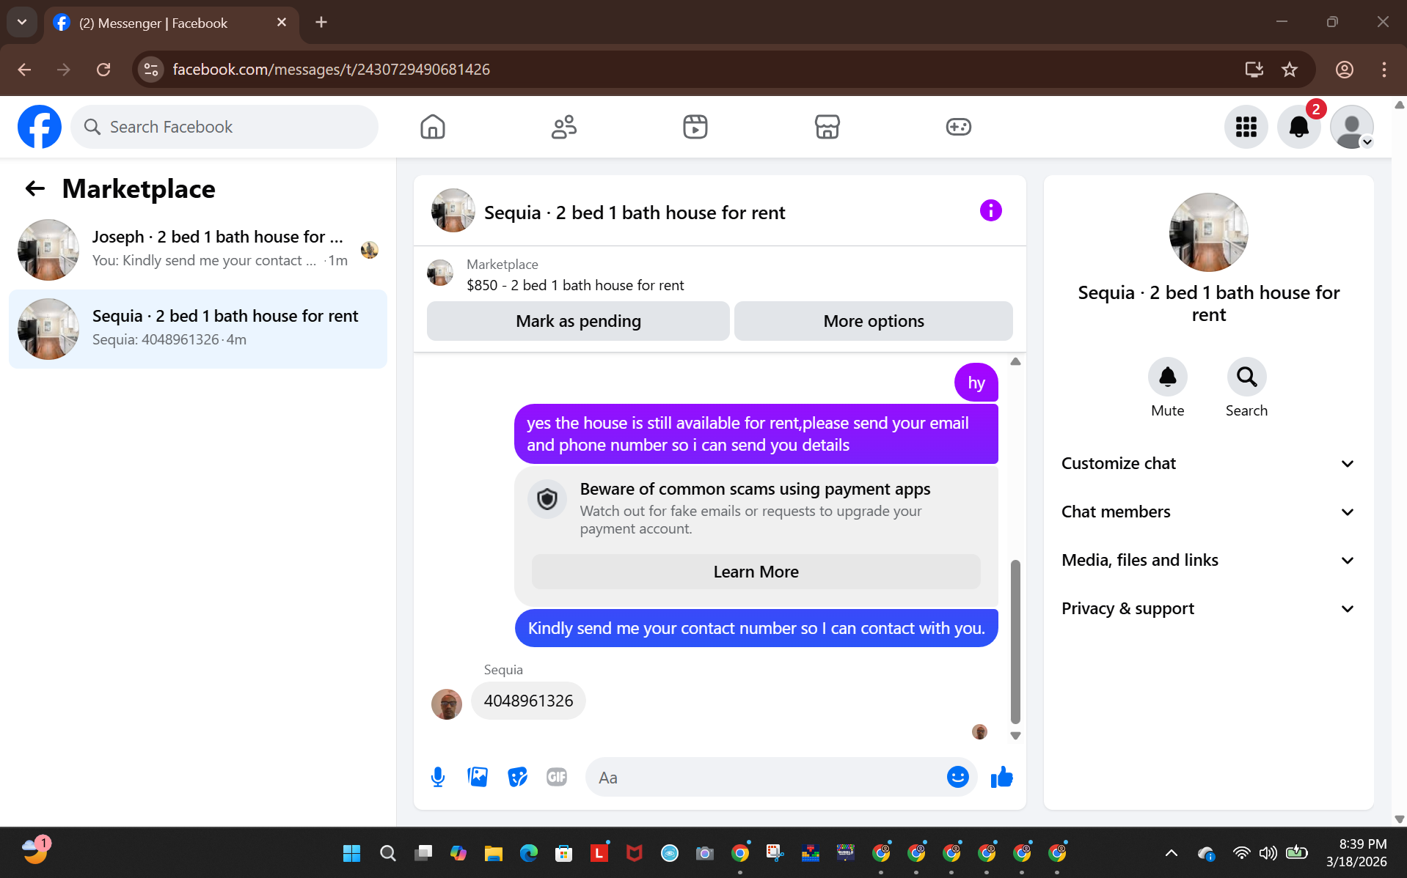
Task: Attach a photo using image icon
Action: click(478, 777)
